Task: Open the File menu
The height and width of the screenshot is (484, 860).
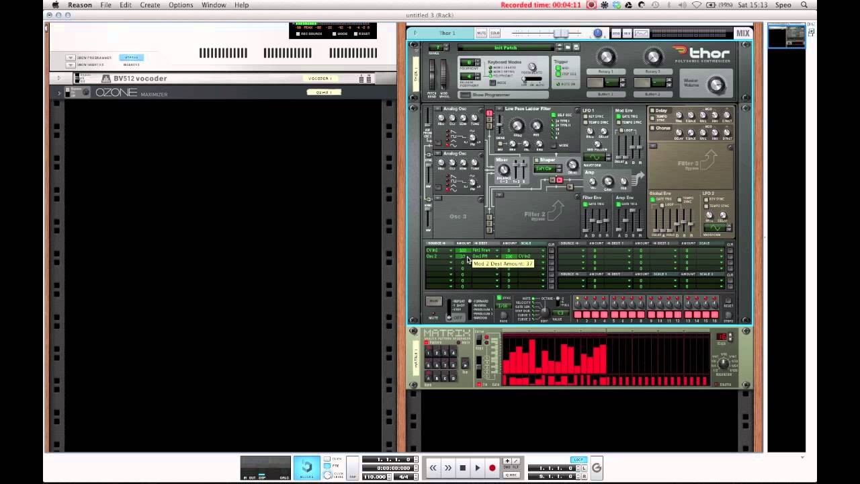Action: click(x=105, y=5)
